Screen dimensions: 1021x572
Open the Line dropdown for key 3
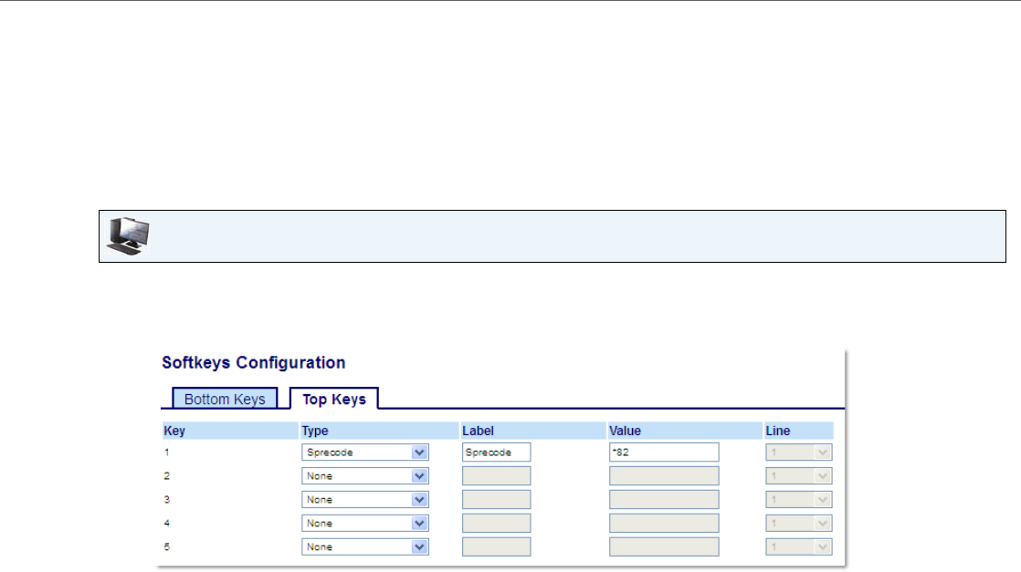(x=798, y=500)
